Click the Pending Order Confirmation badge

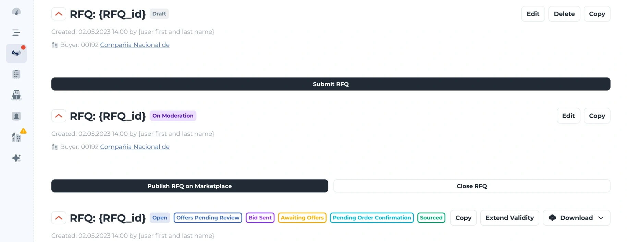click(x=372, y=218)
